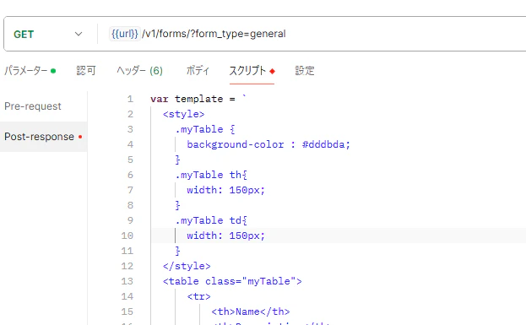The width and height of the screenshot is (526, 325).
Task: Select the Pre-request script section
Action: (x=33, y=106)
